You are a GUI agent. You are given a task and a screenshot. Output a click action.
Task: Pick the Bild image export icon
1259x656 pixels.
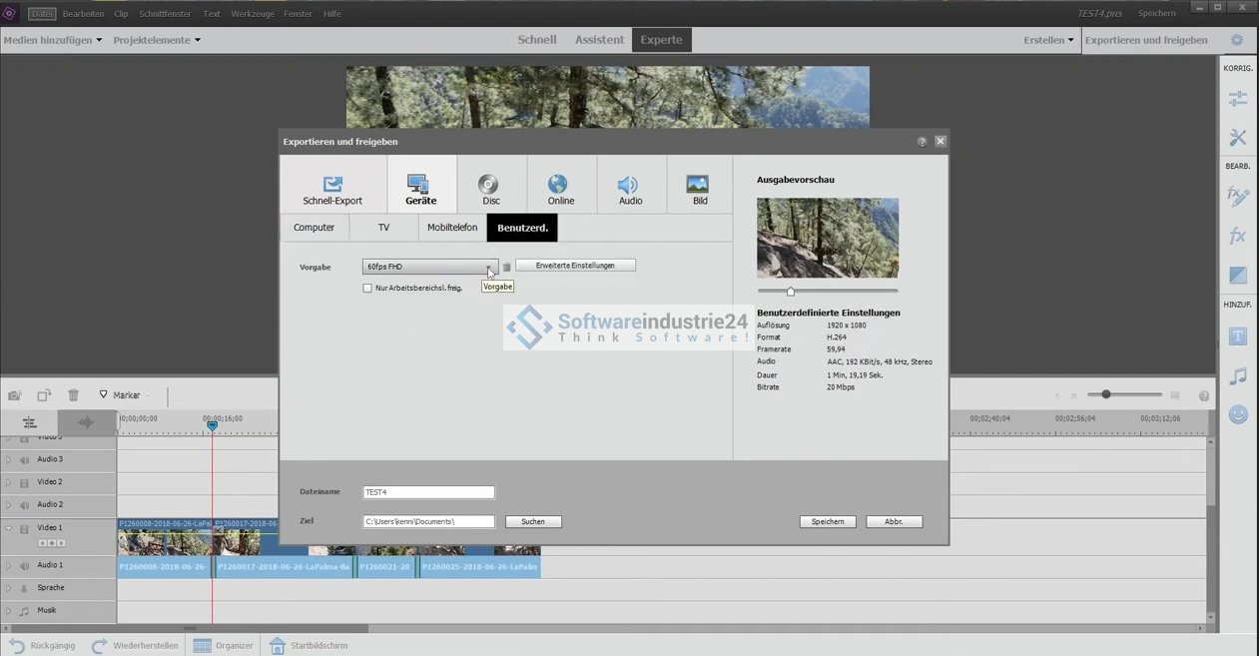click(x=698, y=186)
